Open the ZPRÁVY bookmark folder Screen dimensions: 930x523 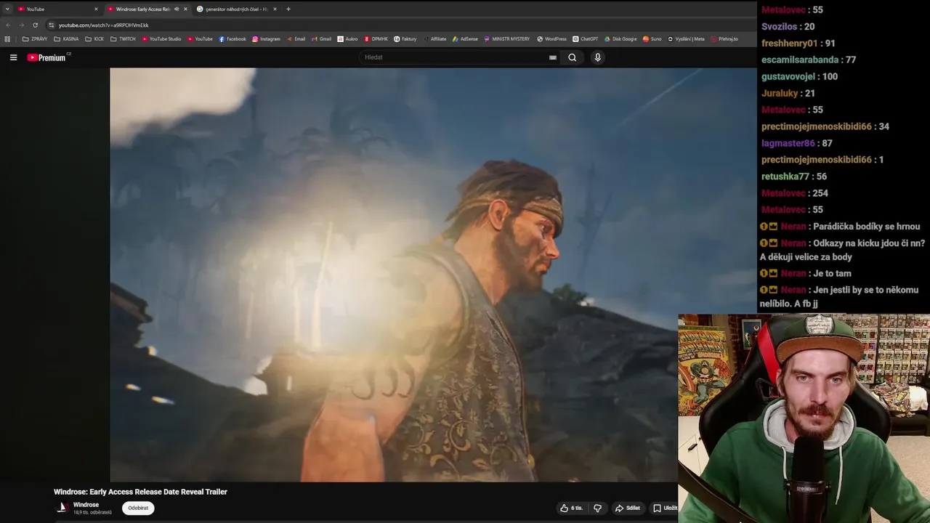pyautogui.click(x=35, y=38)
